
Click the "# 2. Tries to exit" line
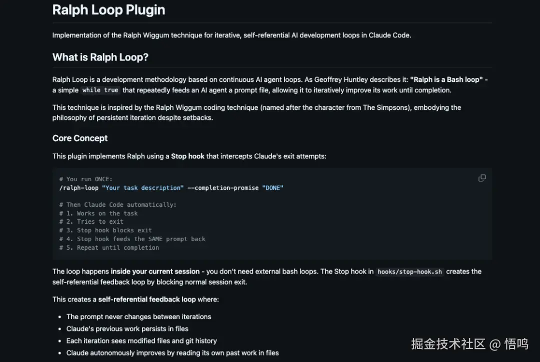[91, 222]
